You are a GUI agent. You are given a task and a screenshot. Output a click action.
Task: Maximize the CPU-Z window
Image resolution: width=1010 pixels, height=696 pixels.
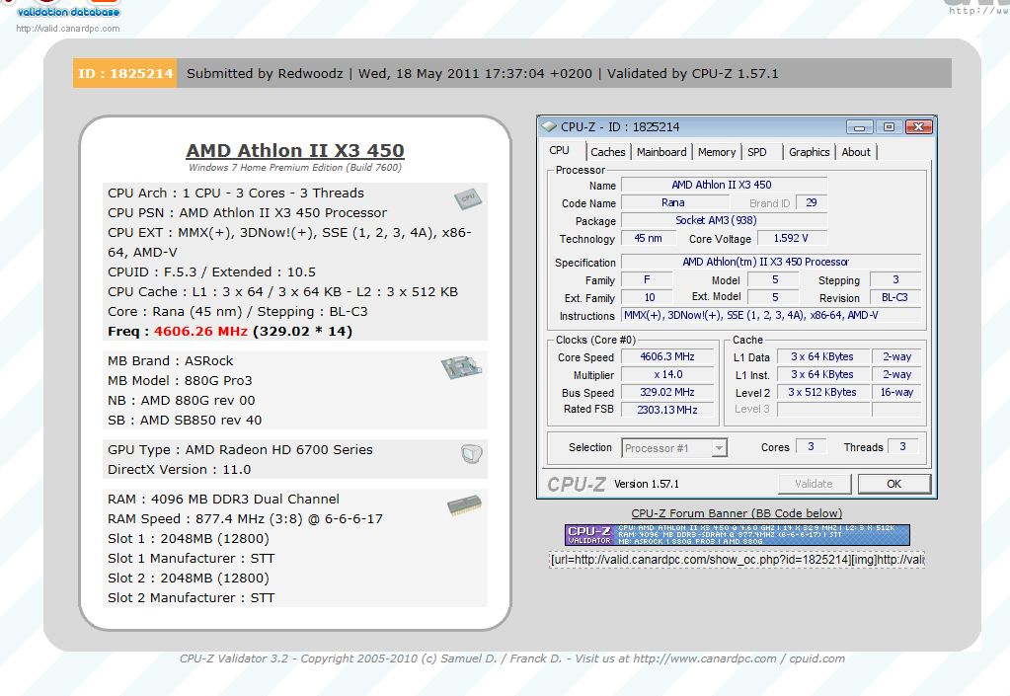889,126
